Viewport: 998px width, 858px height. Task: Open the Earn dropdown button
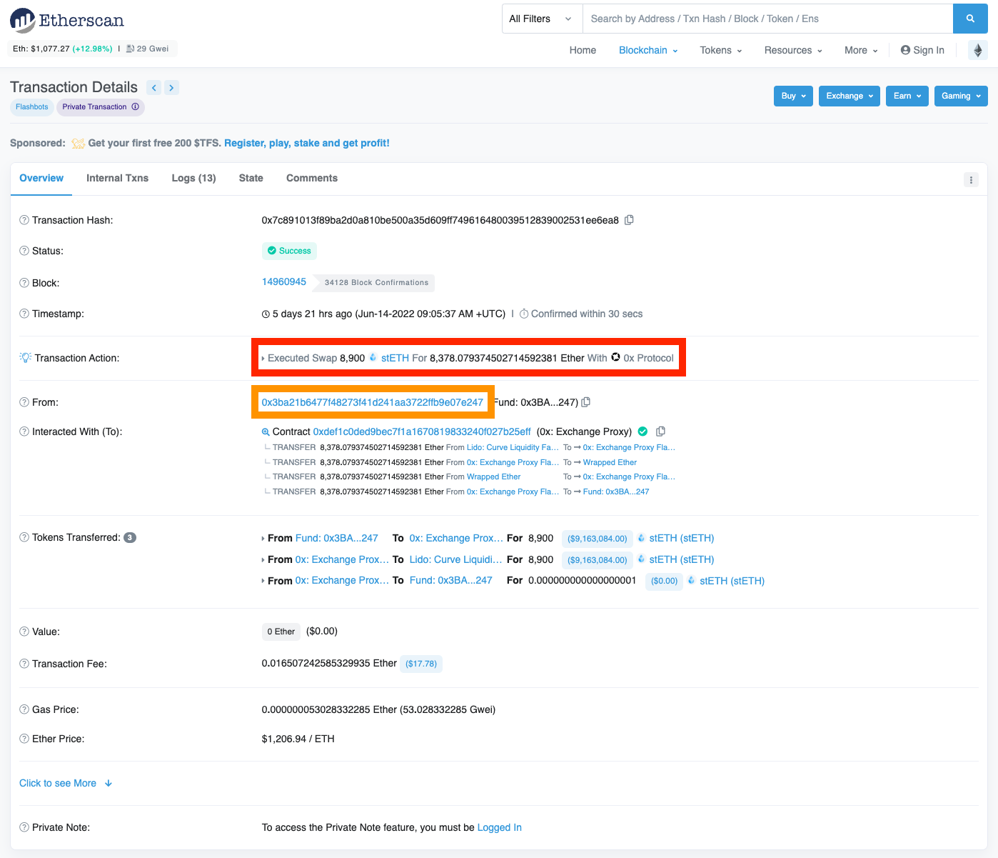[x=907, y=96]
